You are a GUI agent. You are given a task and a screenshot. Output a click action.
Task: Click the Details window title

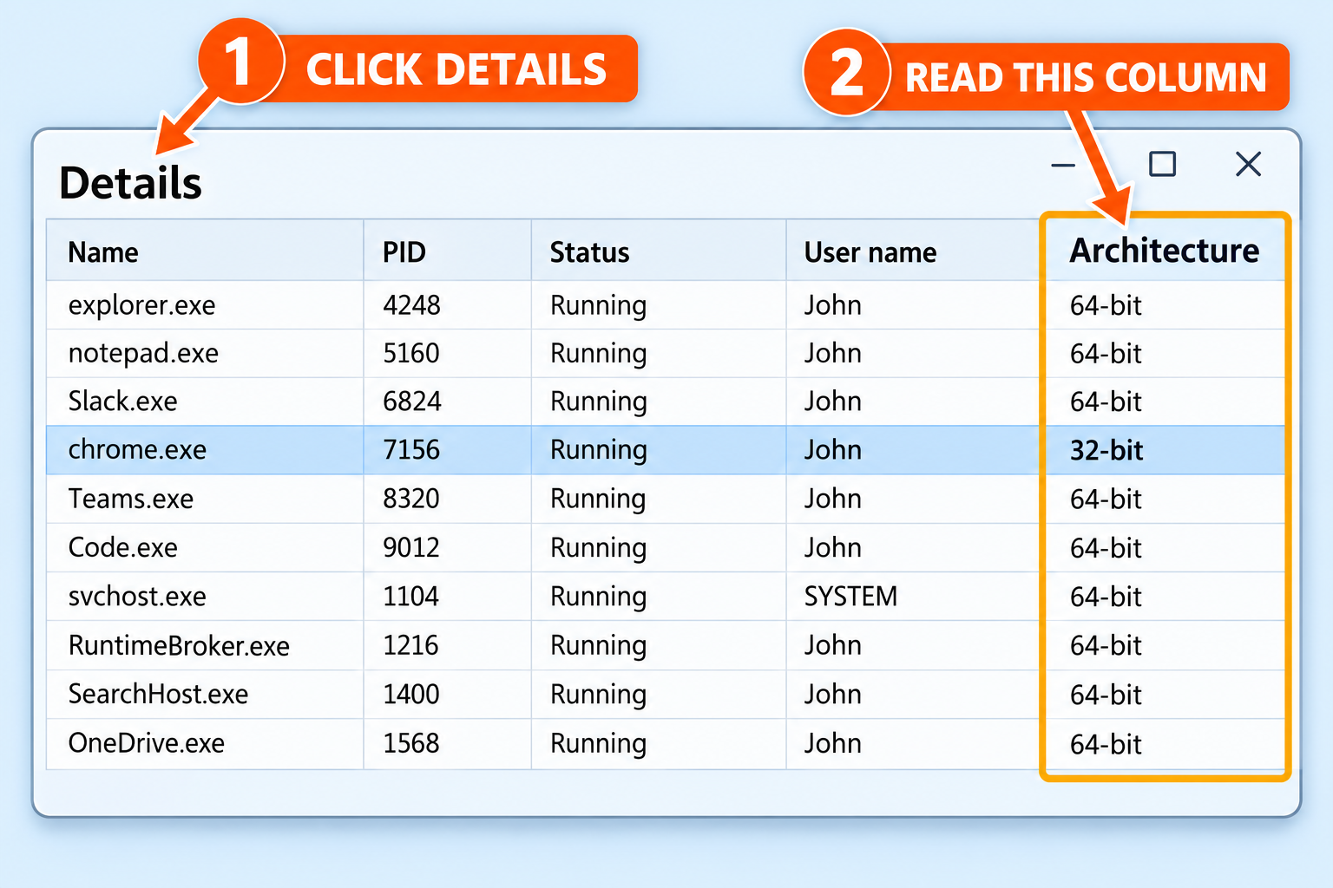(x=130, y=183)
